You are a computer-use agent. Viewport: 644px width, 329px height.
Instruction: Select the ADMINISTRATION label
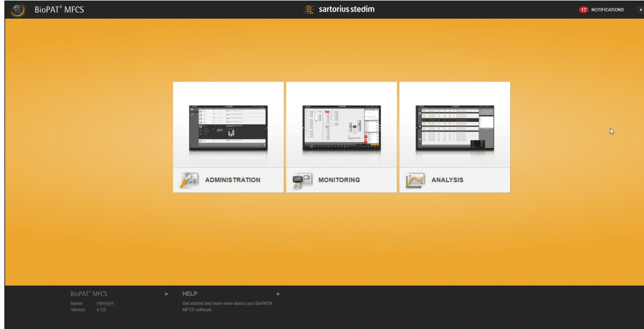(x=232, y=180)
